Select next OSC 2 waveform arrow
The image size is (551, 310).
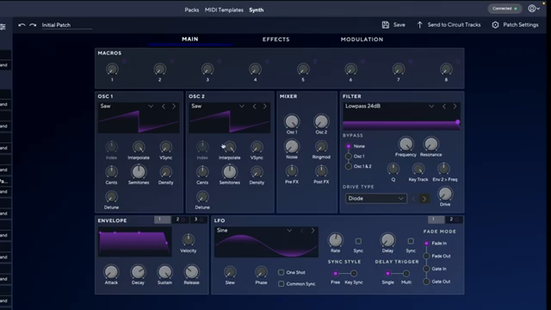[x=264, y=106]
